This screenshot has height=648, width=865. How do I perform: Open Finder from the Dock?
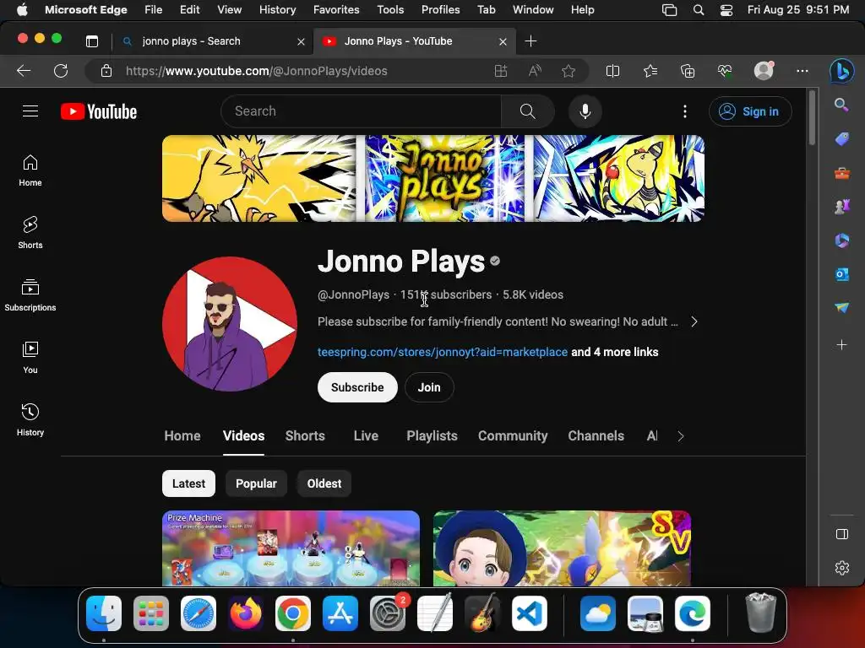[104, 613]
